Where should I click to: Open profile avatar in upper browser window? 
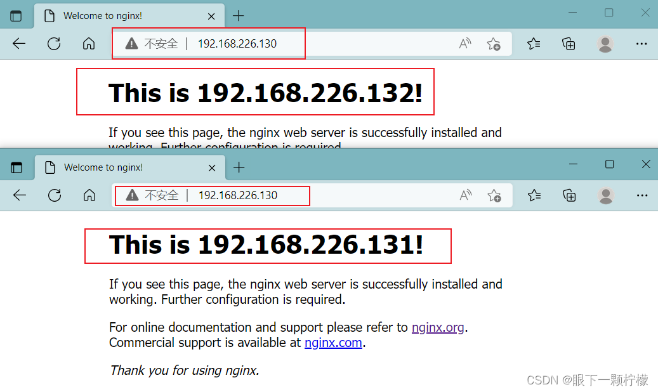click(x=605, y=44)
